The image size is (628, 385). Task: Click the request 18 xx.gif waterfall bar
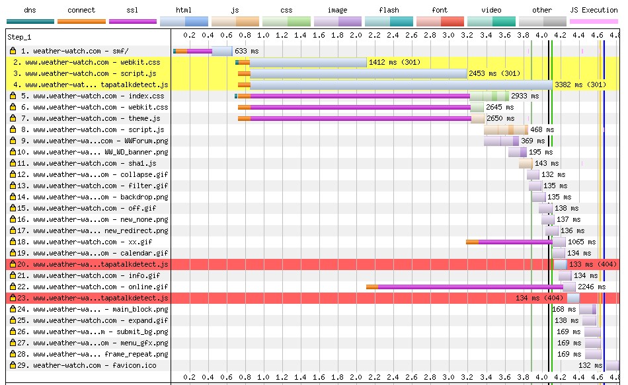516,242
